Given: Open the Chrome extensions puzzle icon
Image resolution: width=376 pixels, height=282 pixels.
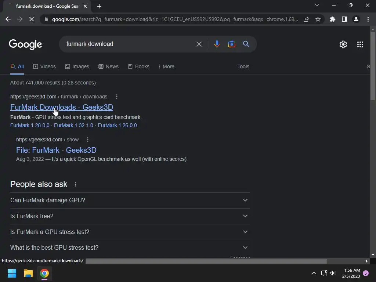Looking at the screenshot, I should point(333,19).
